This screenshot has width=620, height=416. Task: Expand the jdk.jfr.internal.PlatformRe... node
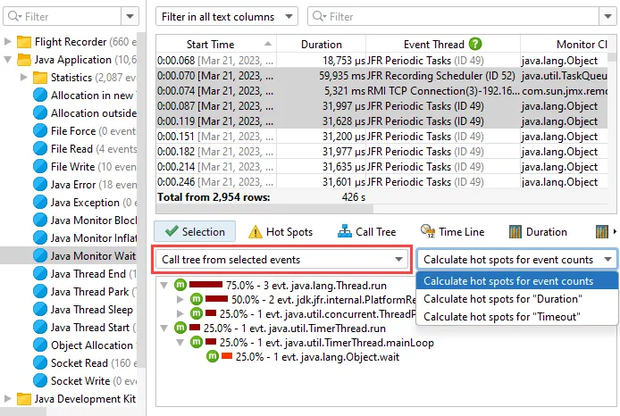click(x=180, y=299)
